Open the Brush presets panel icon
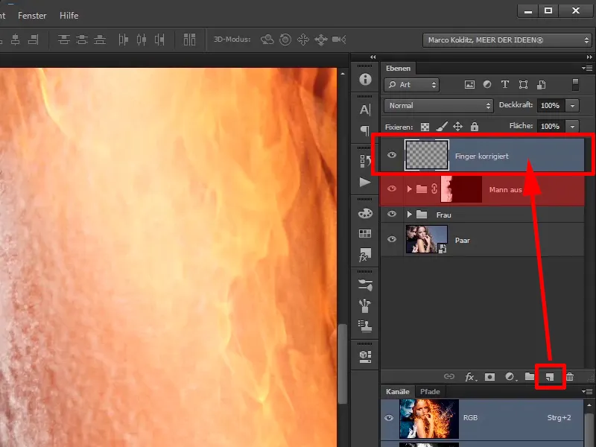Image resolution: width=596 pixels, height=447 pixels. tap(365, 285)
